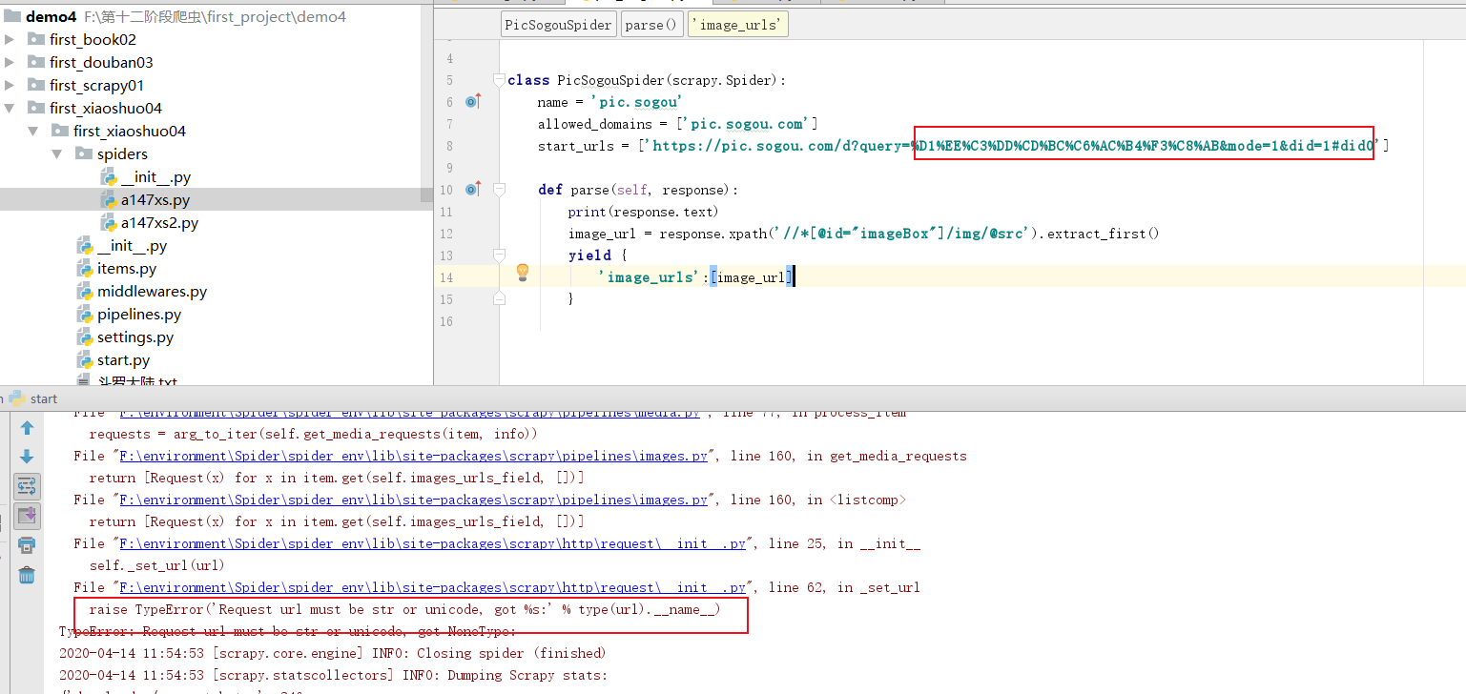Click the first_douban03 folder icon
The width and height of the screenshot is (1466, 694).
coord(36,62)
